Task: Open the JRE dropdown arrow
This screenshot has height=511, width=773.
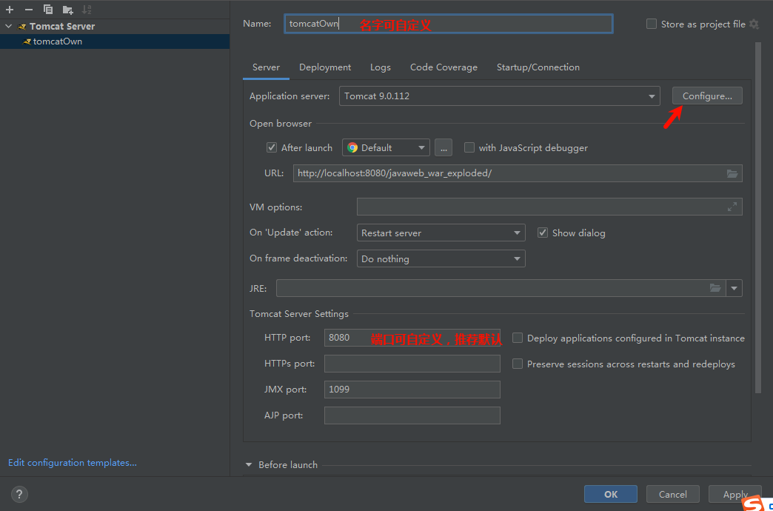Action: pos(734,288)
